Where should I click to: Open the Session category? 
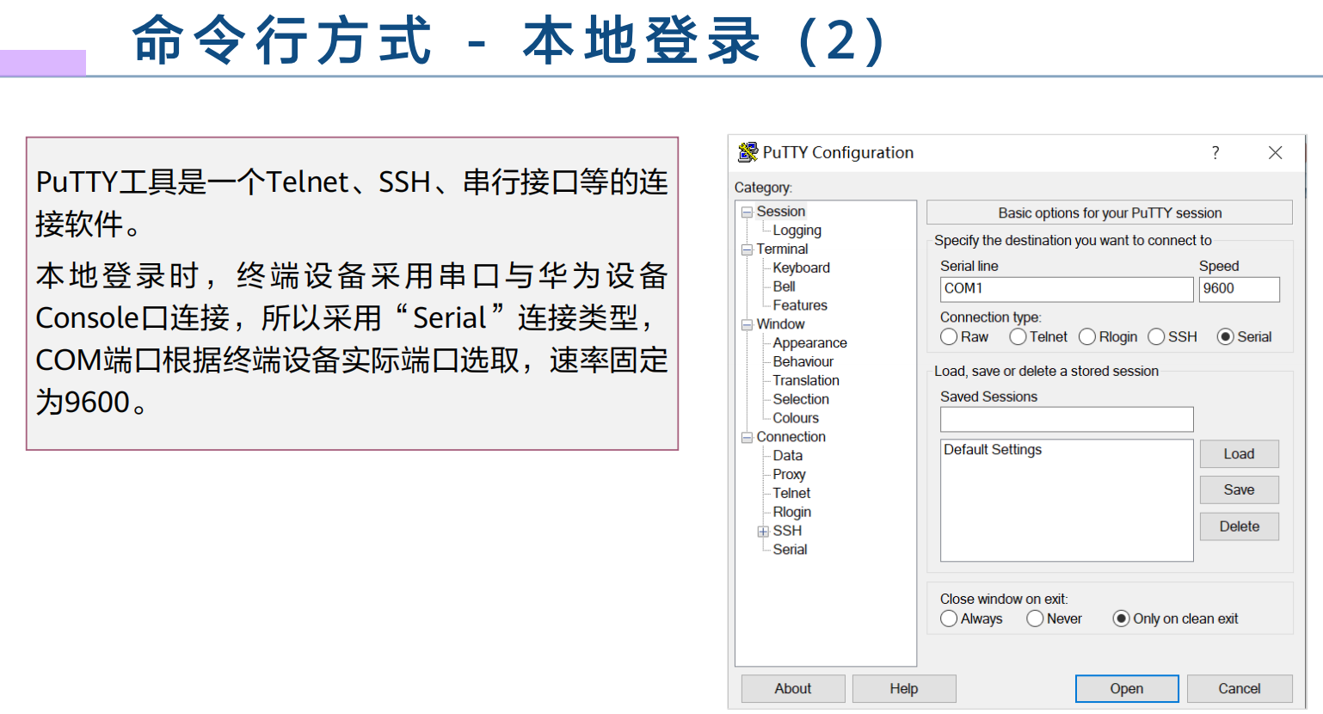point(781,212)
